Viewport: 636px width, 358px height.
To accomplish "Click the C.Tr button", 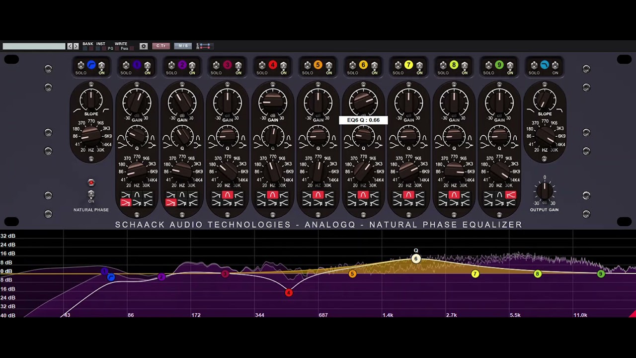I will [161, 46].
